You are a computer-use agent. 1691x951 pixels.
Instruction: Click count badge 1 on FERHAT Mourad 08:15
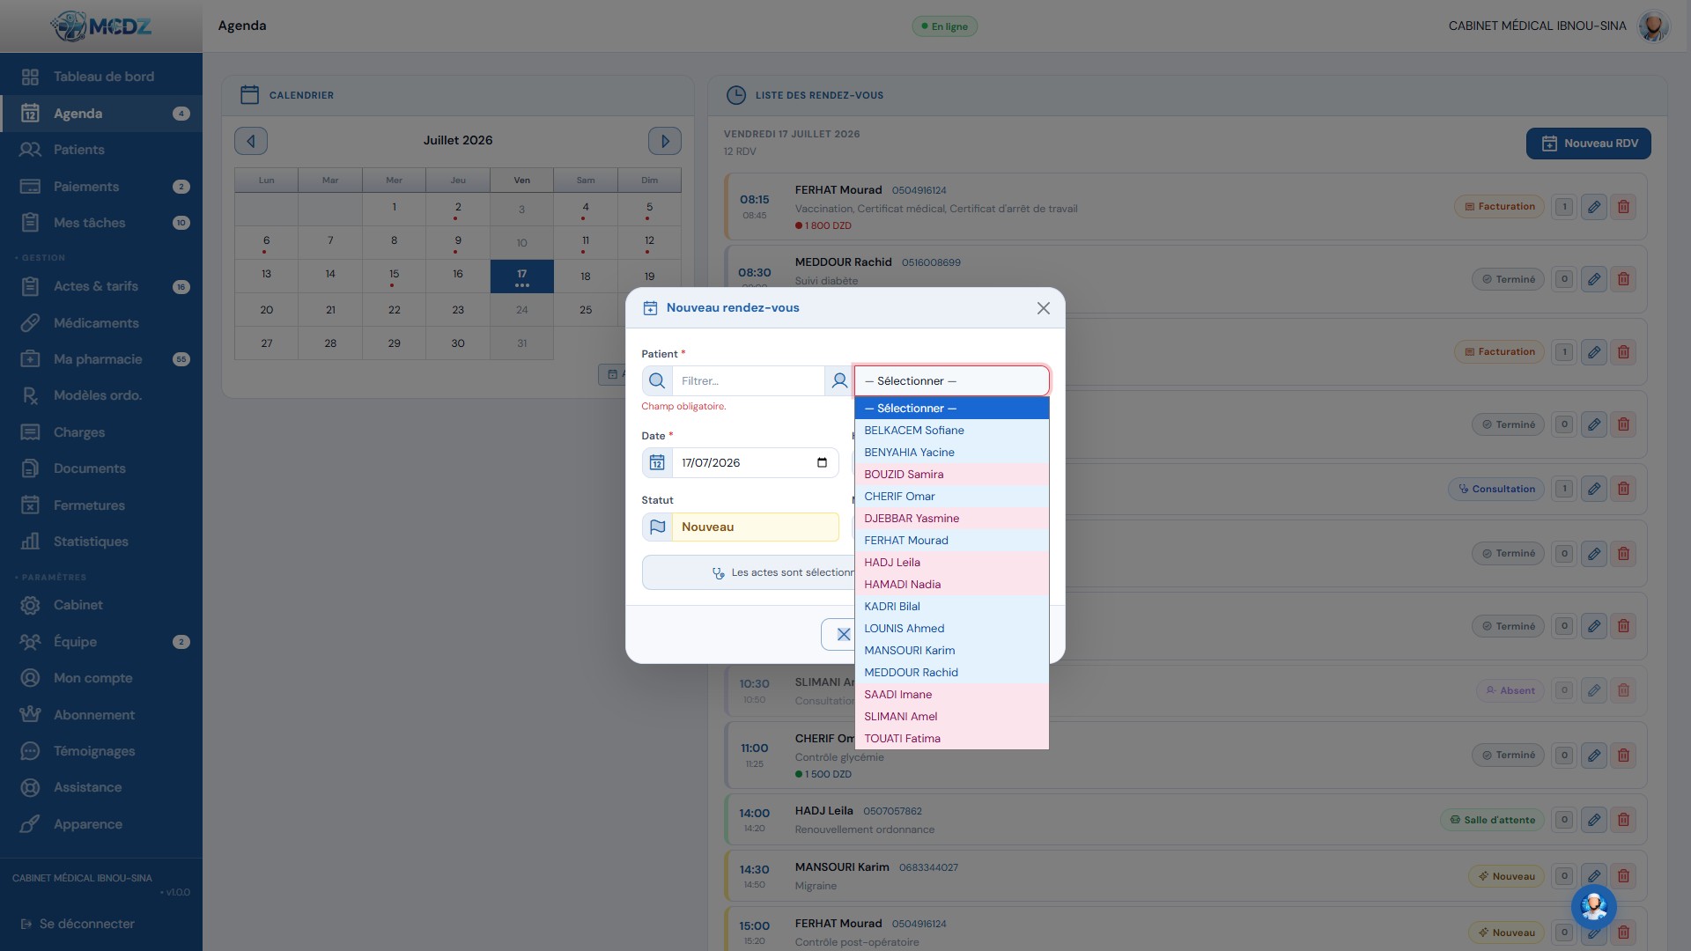(x=1564, y=207)
